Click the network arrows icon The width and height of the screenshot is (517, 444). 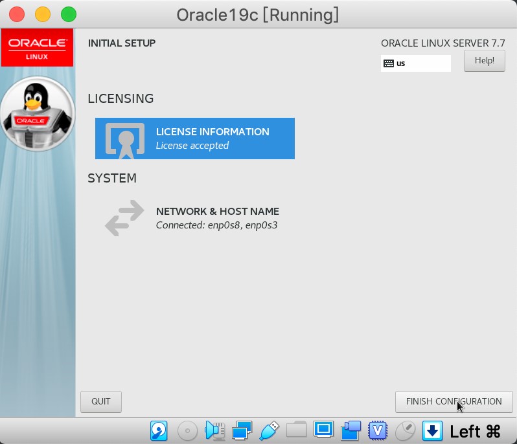124,218
